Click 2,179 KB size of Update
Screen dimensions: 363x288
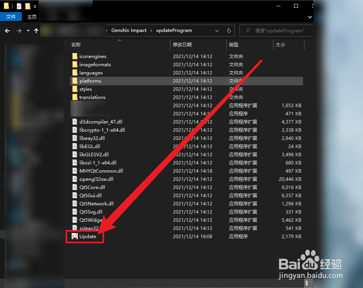[291, 236]
